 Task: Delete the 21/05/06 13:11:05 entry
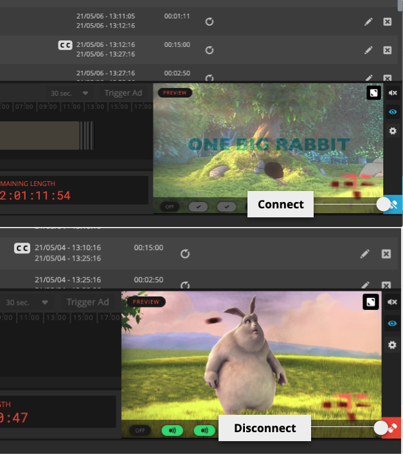(x=388, y=22)
